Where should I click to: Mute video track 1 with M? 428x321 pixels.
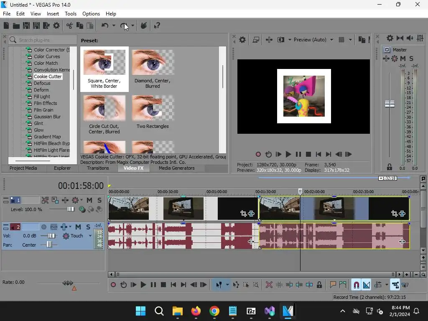click(89, 200)
